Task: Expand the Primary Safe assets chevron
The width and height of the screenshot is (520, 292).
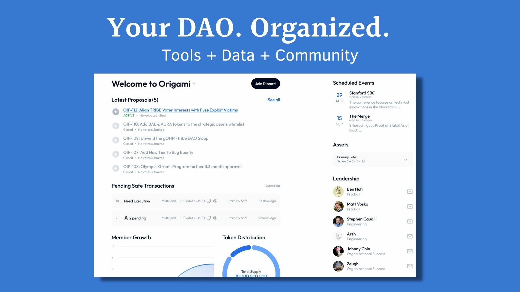Action: pos(405,160)
